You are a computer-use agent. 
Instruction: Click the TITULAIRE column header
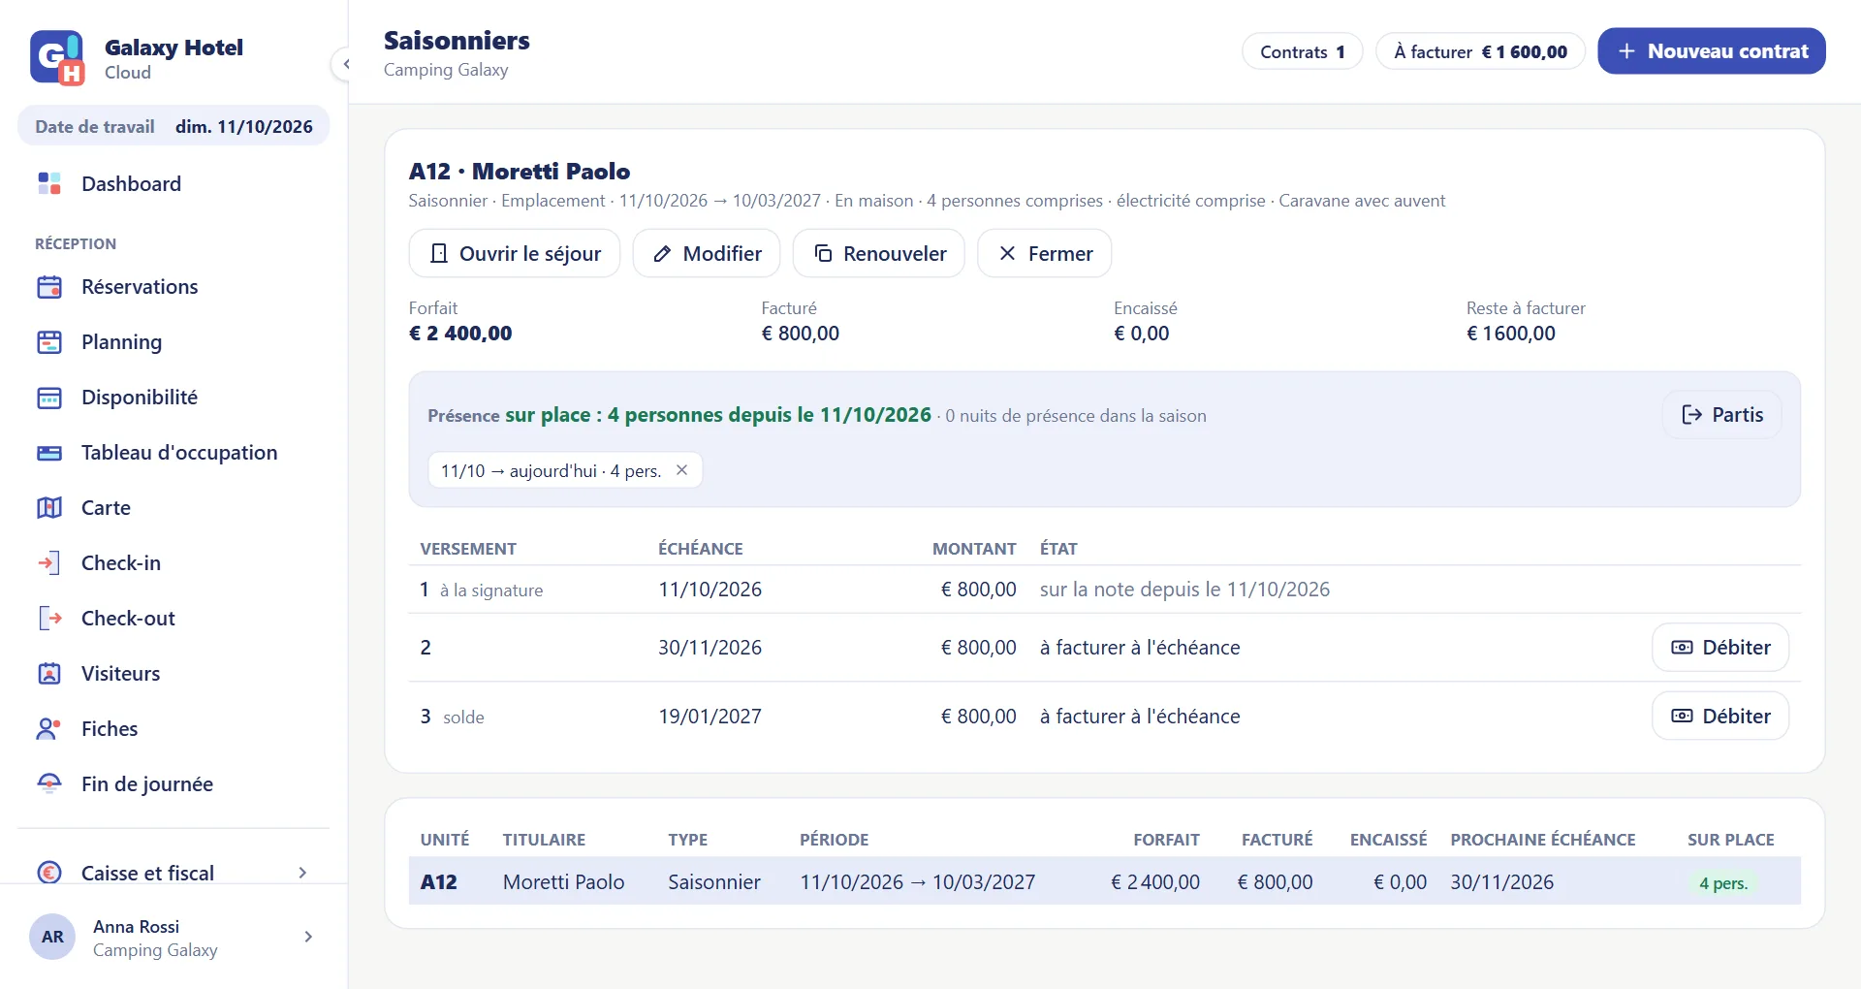pos(544,840)
